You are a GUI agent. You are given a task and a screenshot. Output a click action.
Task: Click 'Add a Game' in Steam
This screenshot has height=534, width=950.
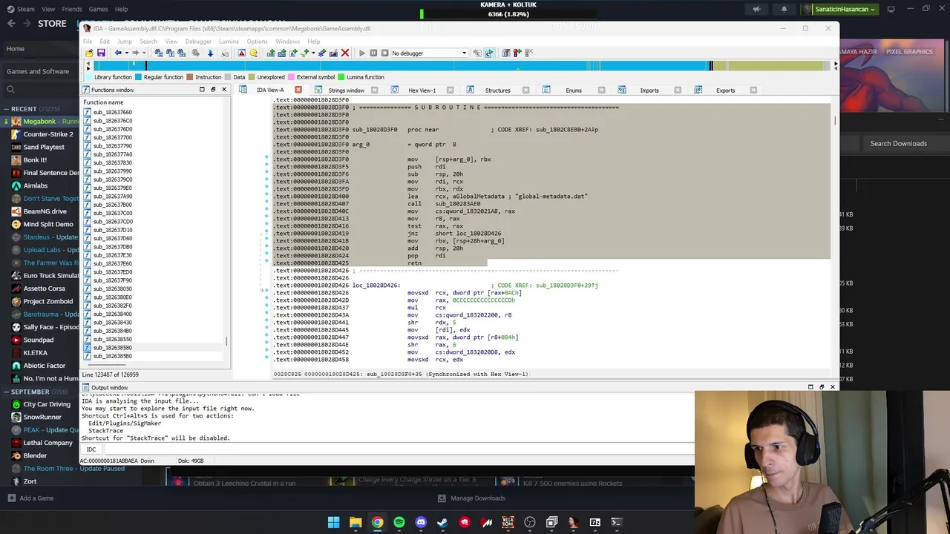tap(31, 498)
